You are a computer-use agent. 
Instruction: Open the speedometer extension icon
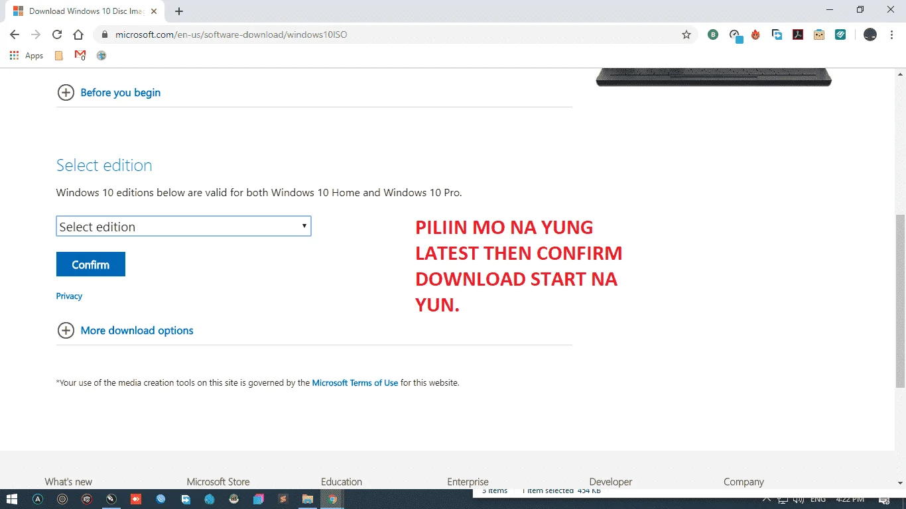tap(735, 35)
